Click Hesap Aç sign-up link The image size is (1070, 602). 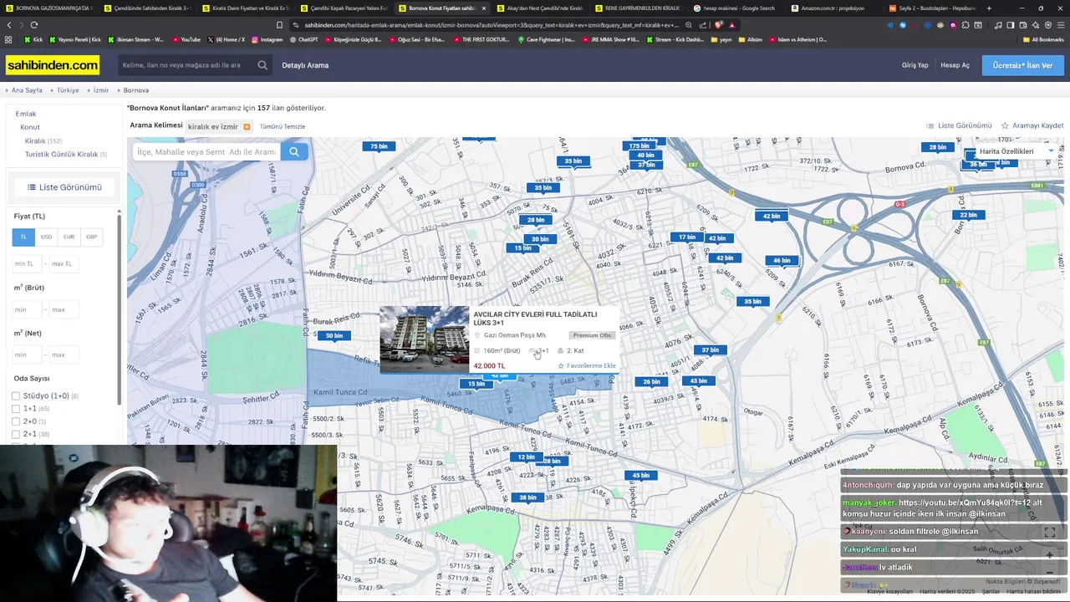(x=955, y=65)
